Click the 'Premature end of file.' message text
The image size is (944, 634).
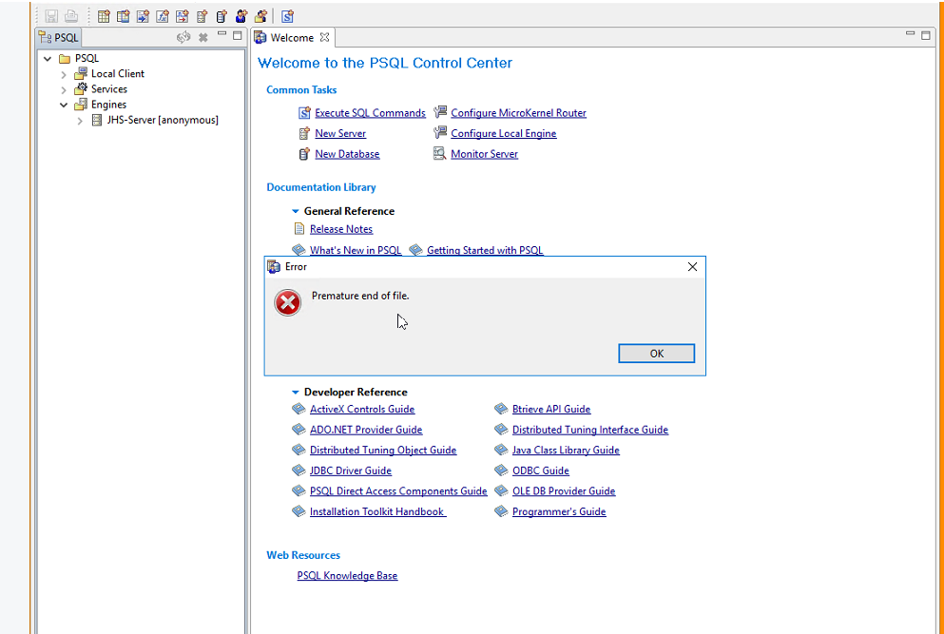[x=360, y=296]
